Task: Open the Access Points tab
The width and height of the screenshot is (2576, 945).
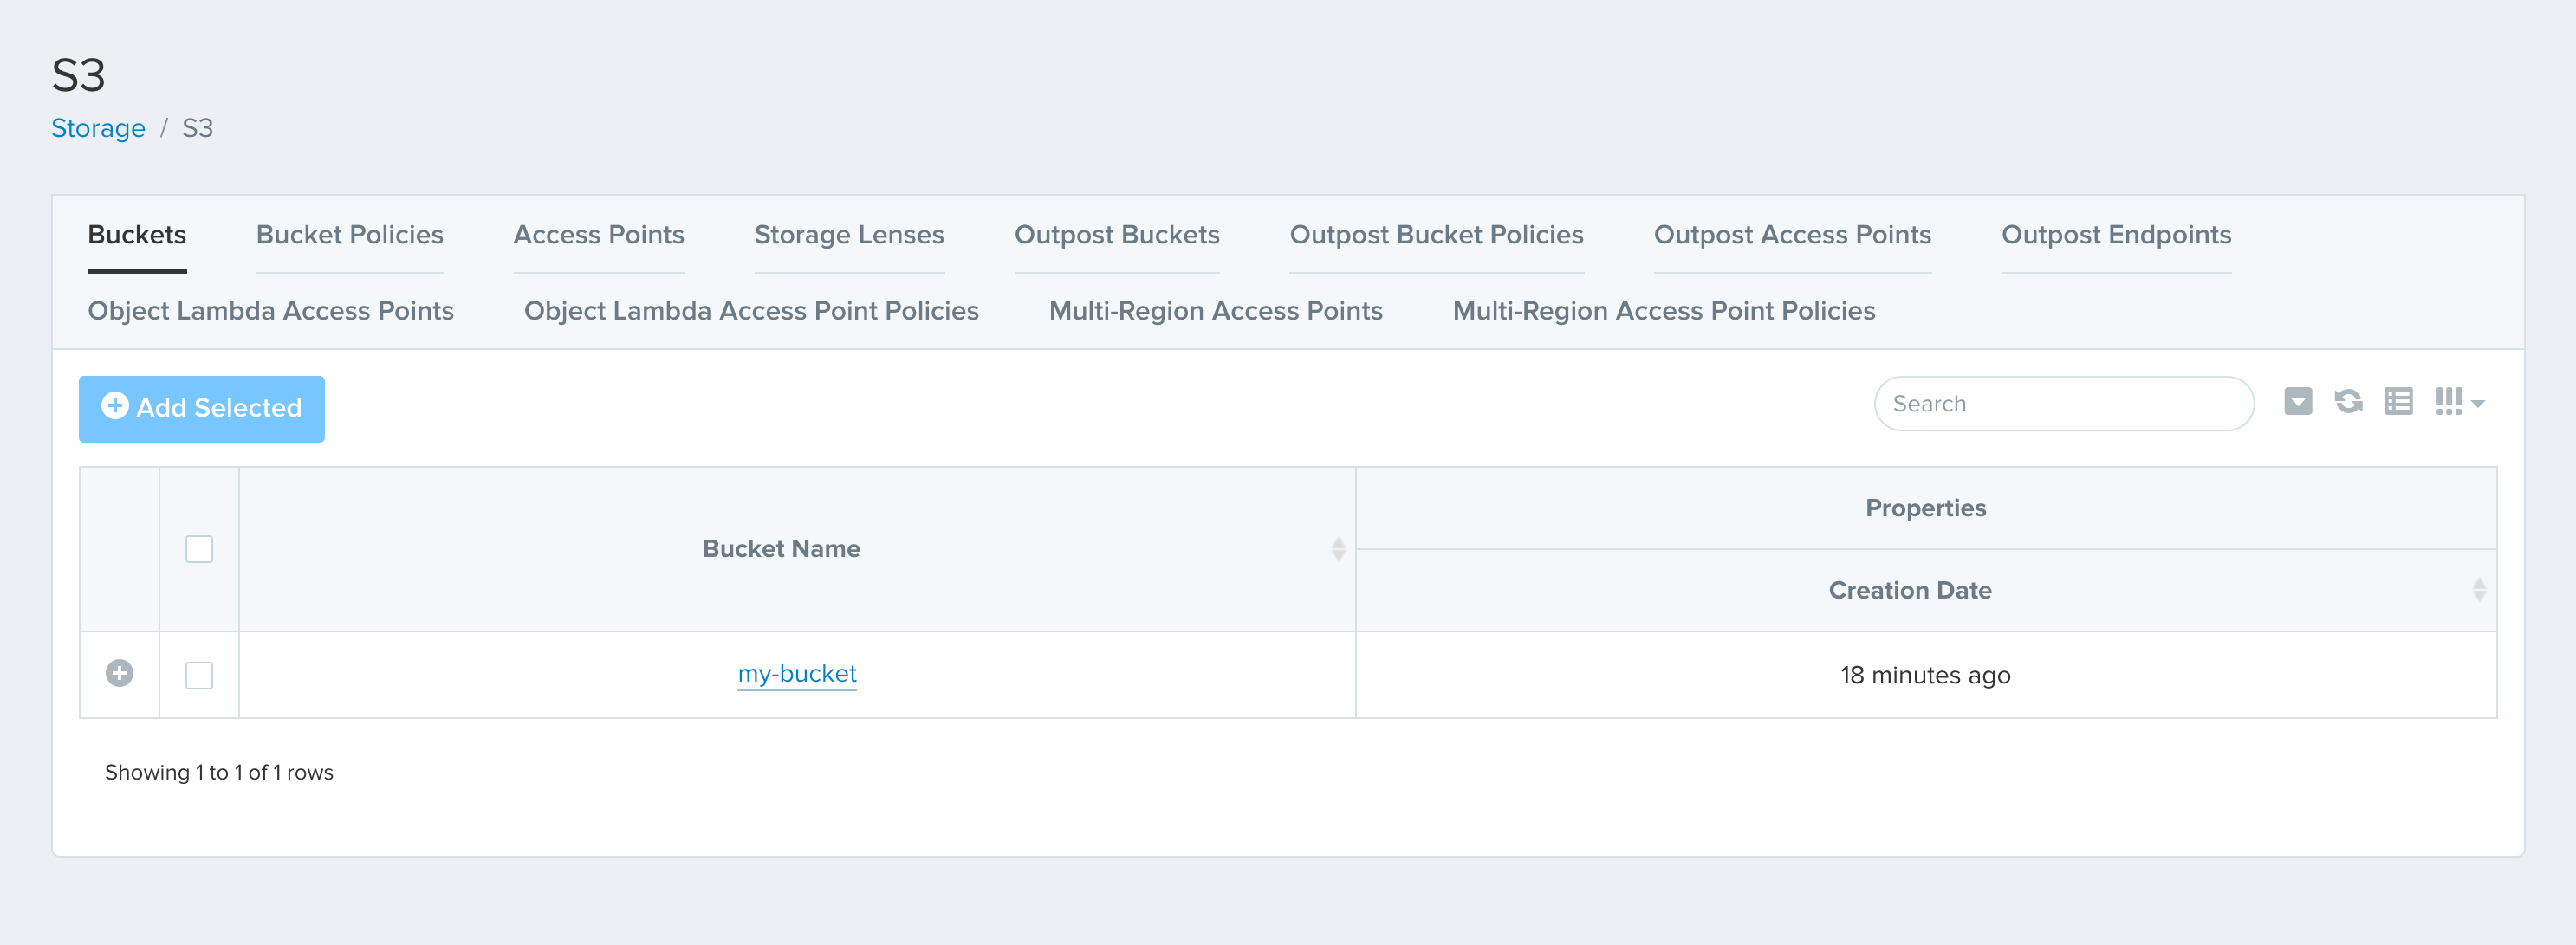Action: point(598,235)
